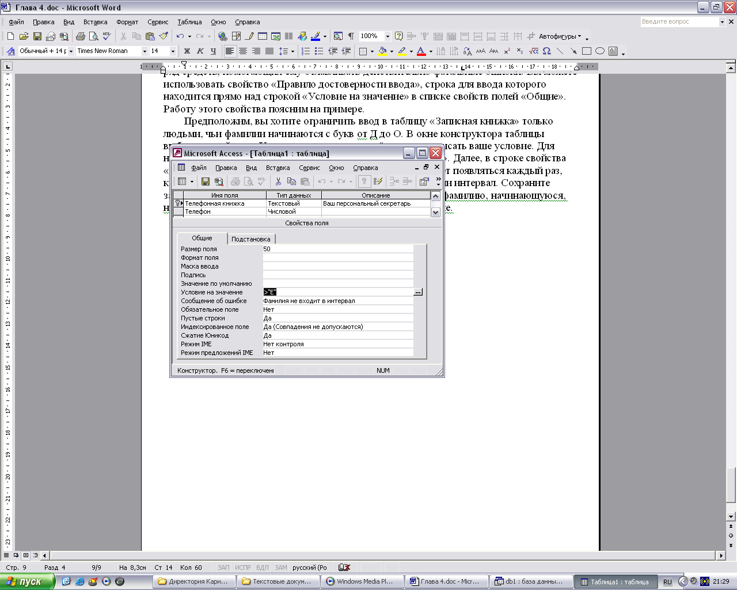Open the font size 14 dropdown

click(172, 51)
